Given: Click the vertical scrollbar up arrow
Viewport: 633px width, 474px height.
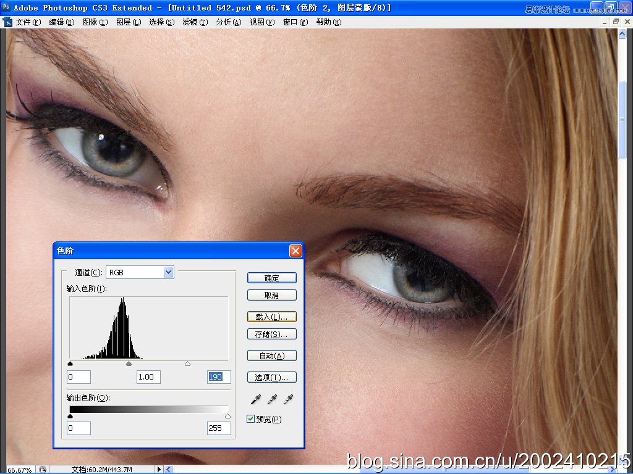Looking at the screenshot, I should pyautogui.click(x=622, y=35).
